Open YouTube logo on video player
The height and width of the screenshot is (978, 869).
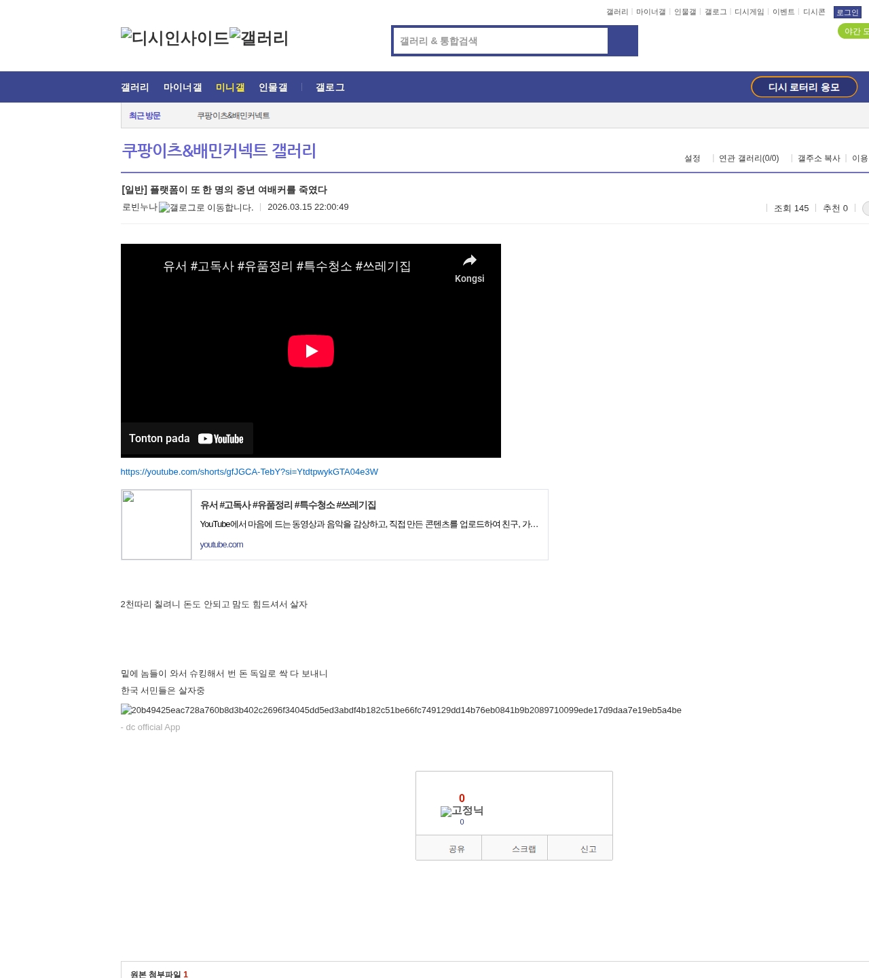pos(221,439)
